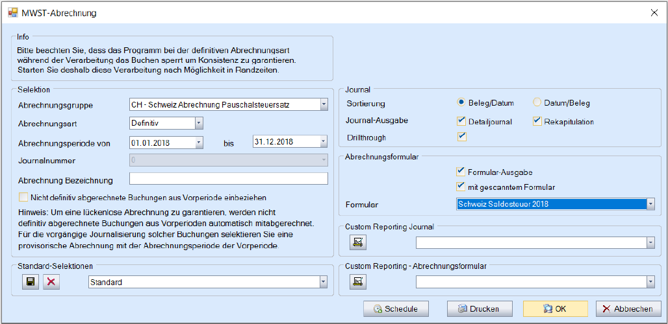Confirm with the OK button
This screenshot has height=324, width=668.
[556, 309]
